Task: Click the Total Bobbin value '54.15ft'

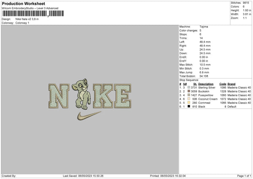Action: [x=204, y=76]
